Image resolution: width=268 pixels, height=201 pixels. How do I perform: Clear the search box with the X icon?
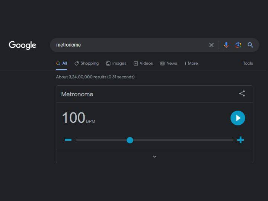[x=211, y=45]
